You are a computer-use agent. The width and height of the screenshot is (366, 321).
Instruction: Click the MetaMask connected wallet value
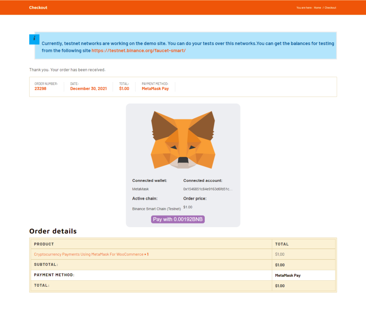140,189
